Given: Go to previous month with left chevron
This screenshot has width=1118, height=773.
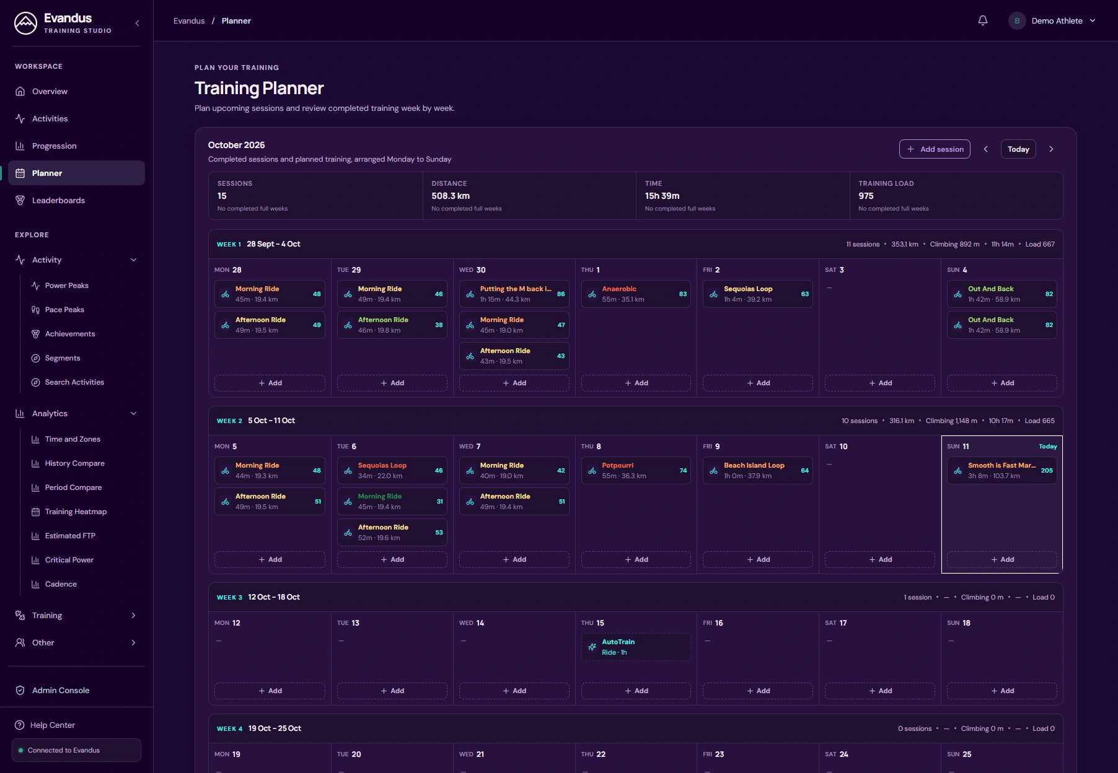Looking at the screenshot, I should 985,149.
